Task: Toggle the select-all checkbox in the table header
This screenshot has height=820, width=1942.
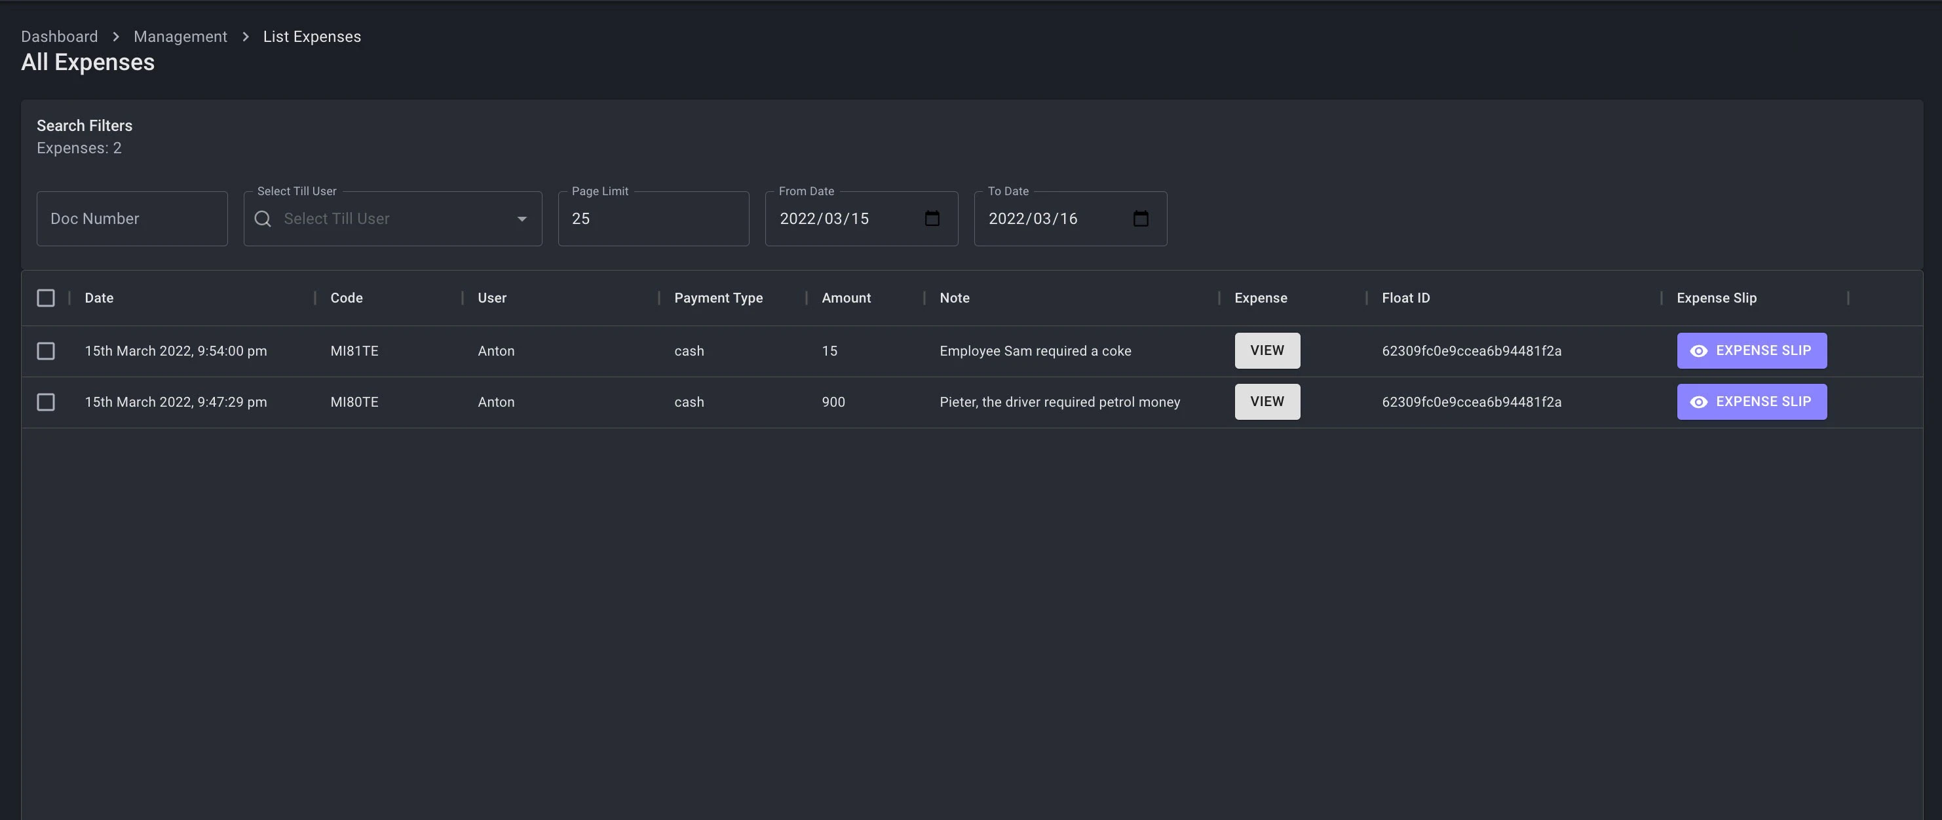Action: click(46, 299)
